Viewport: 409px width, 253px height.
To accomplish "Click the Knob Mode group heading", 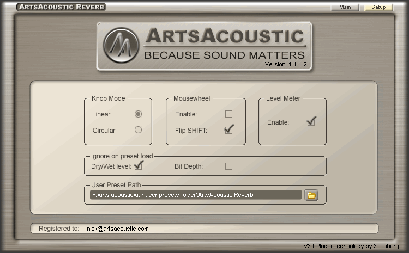I will tap(109, 98).
